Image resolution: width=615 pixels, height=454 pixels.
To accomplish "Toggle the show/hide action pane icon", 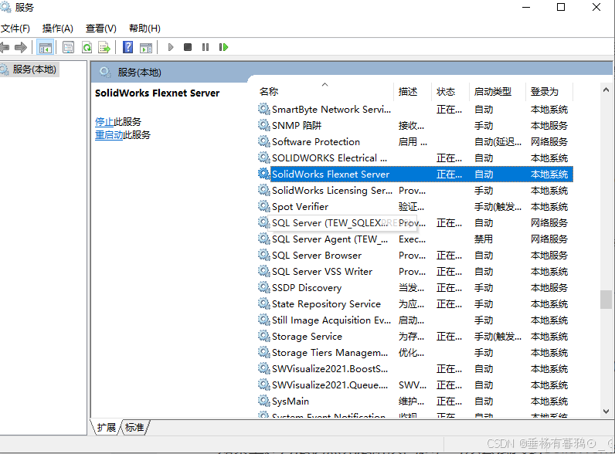I will click(x=146, y=47).
